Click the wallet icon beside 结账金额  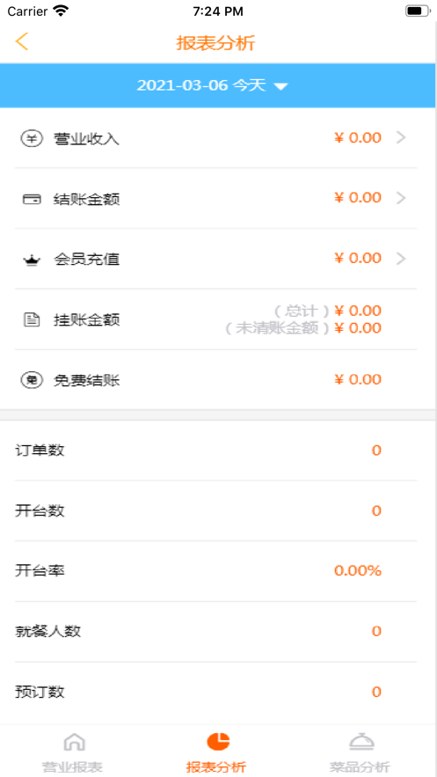pyautogui.click(x=32, y=199)
